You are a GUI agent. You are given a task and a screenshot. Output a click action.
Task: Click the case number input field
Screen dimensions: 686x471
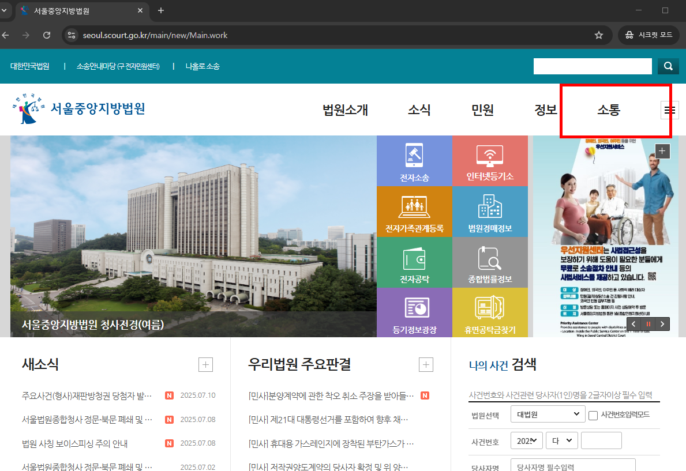(x=601, y=440)
